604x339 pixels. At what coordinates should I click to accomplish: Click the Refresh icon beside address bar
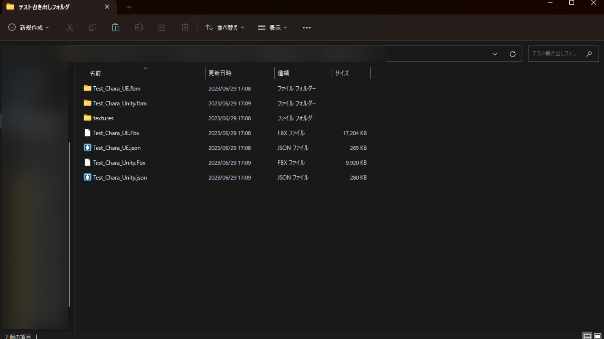pos(512,54)
